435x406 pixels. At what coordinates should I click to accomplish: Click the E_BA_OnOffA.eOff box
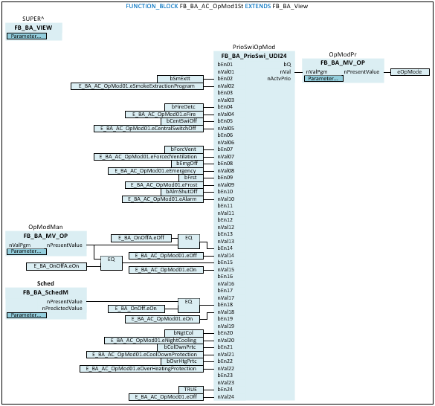pos(141,238)
